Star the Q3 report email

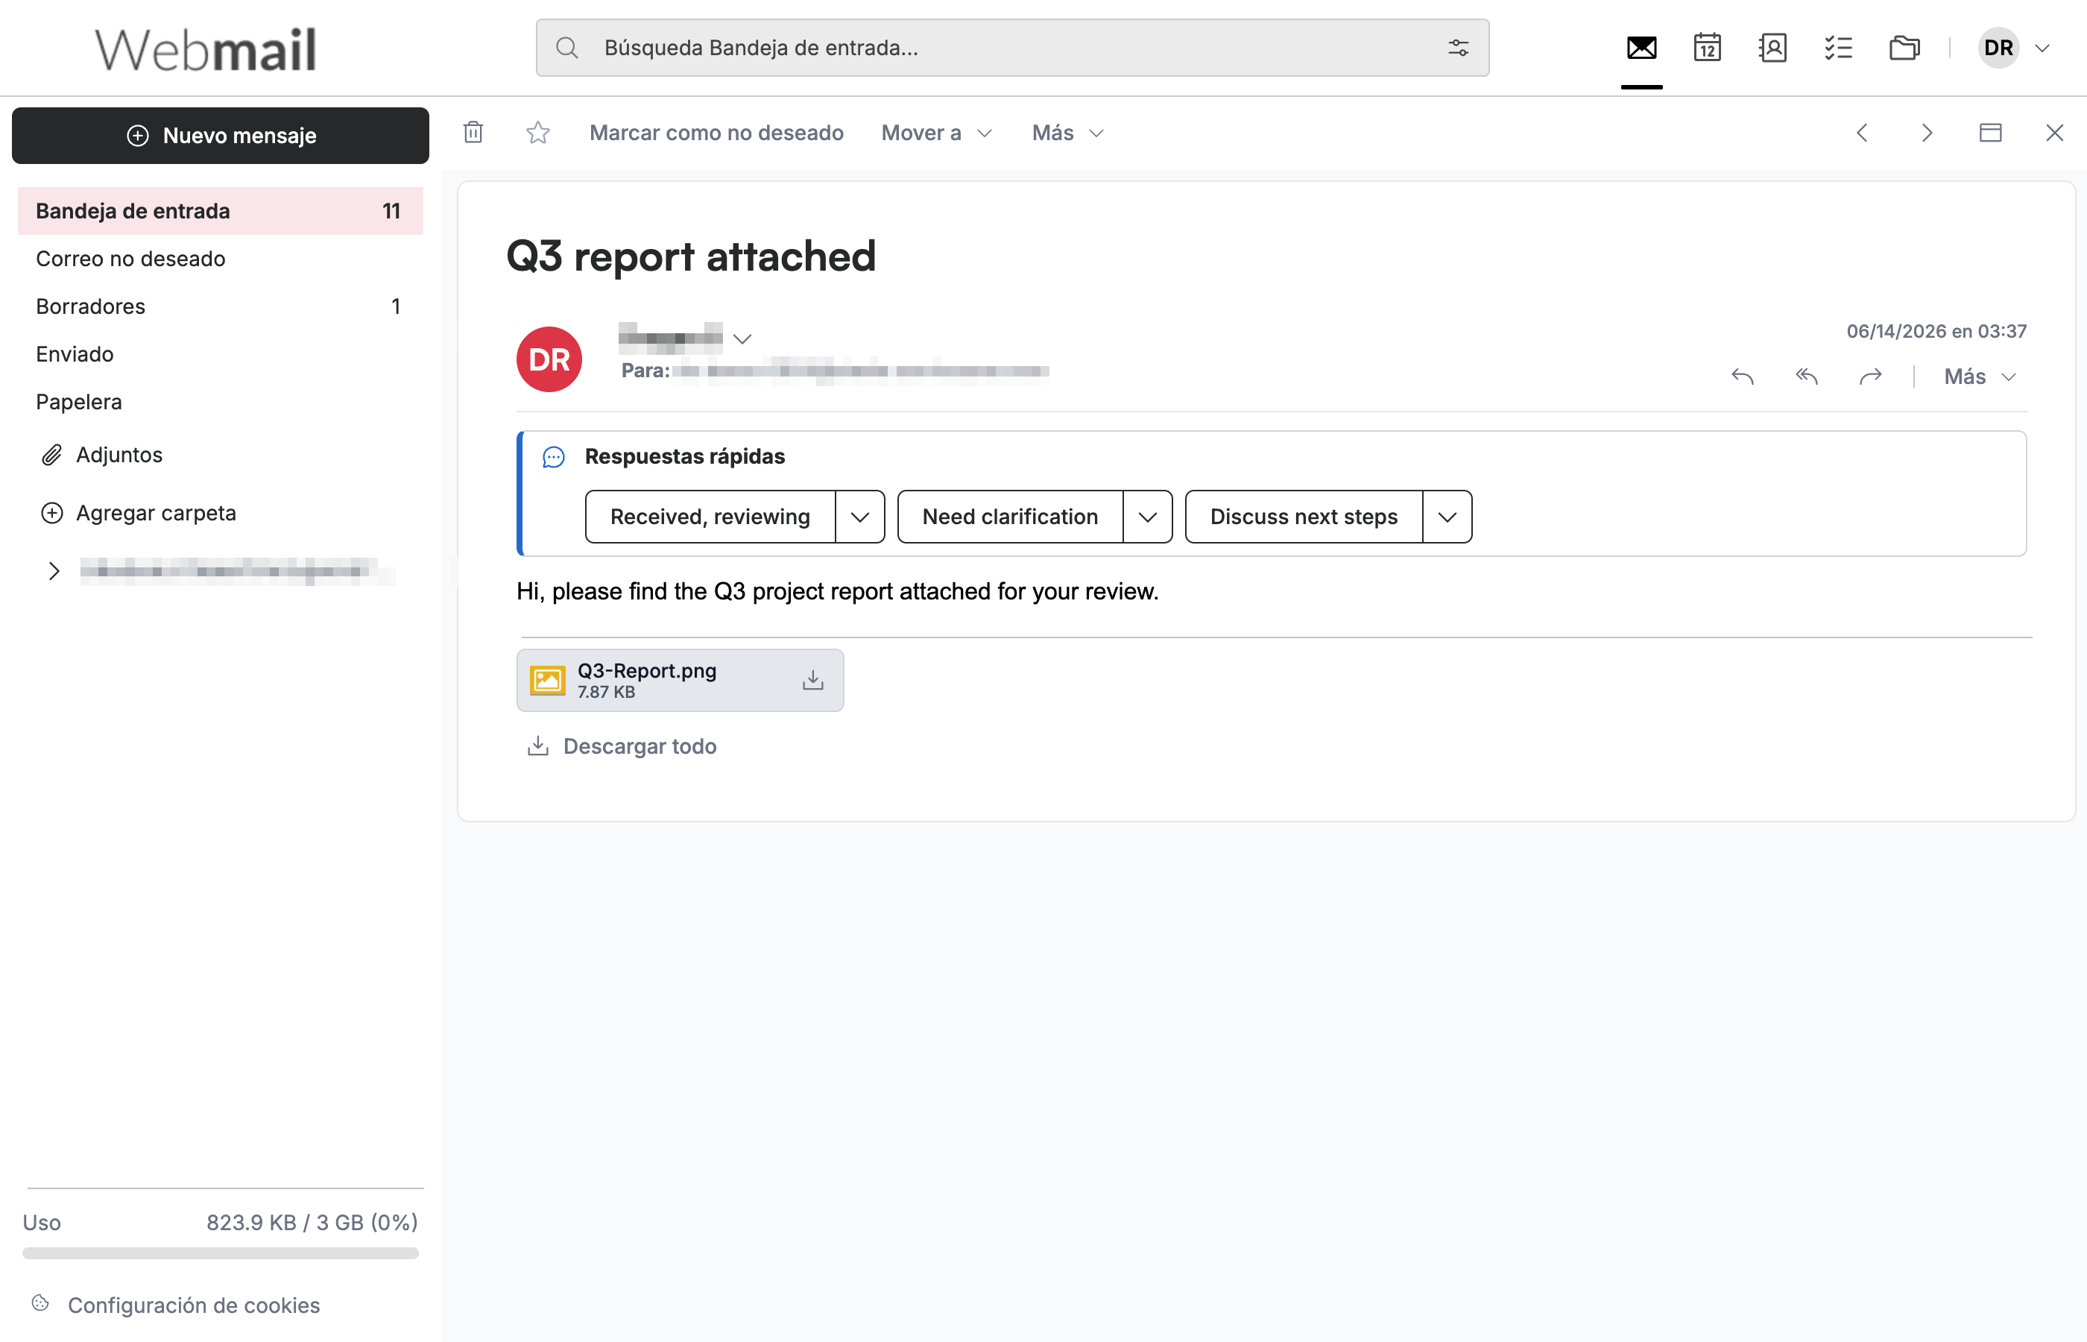pyautogui.click(x=538, y=133)
